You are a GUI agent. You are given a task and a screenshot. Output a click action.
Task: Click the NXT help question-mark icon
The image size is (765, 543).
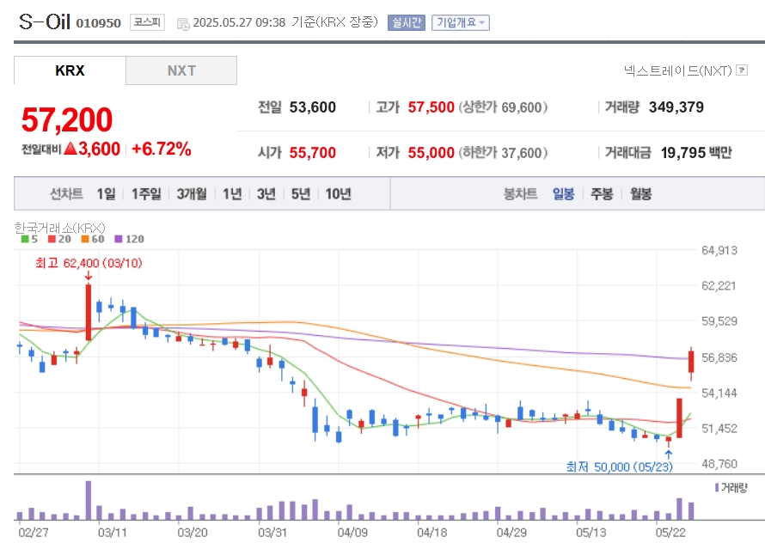(x=742, y=70)
